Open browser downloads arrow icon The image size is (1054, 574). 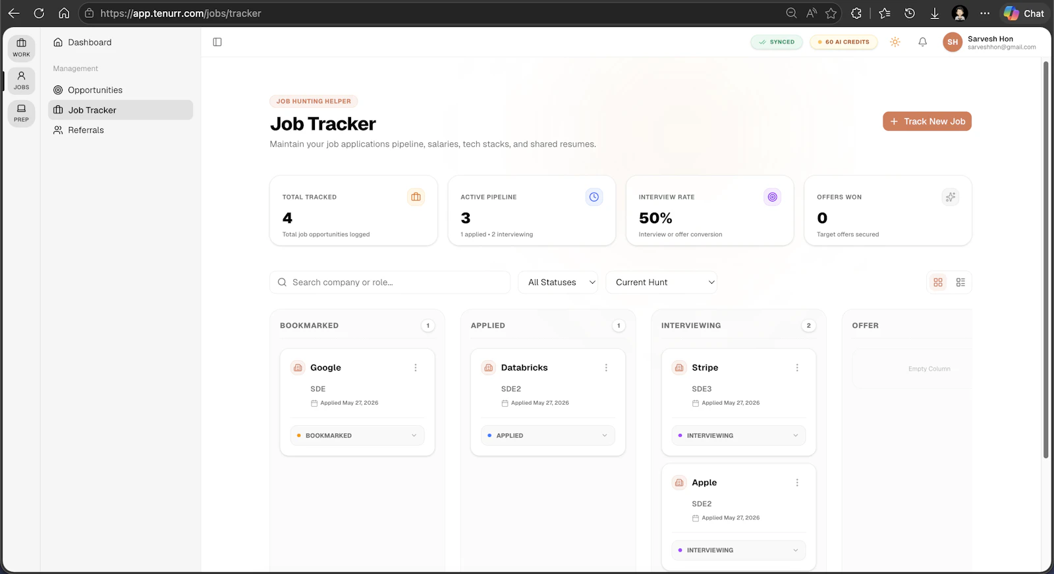[935, 13]
